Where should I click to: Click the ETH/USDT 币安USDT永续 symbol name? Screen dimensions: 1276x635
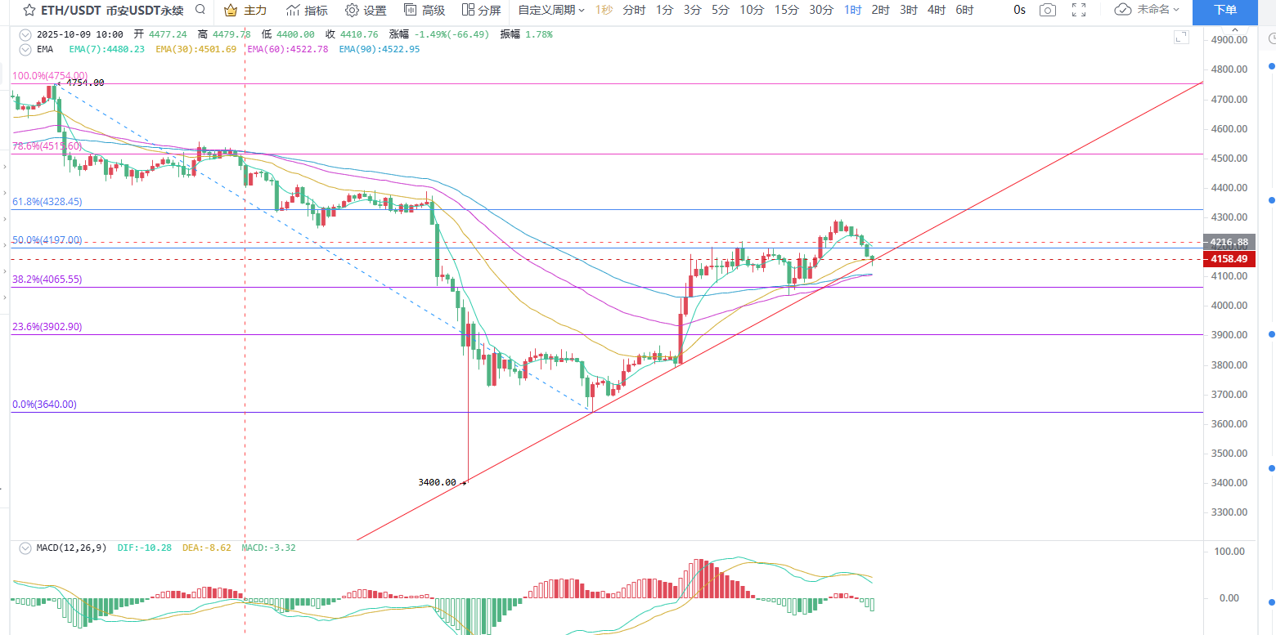pos(112,11)
